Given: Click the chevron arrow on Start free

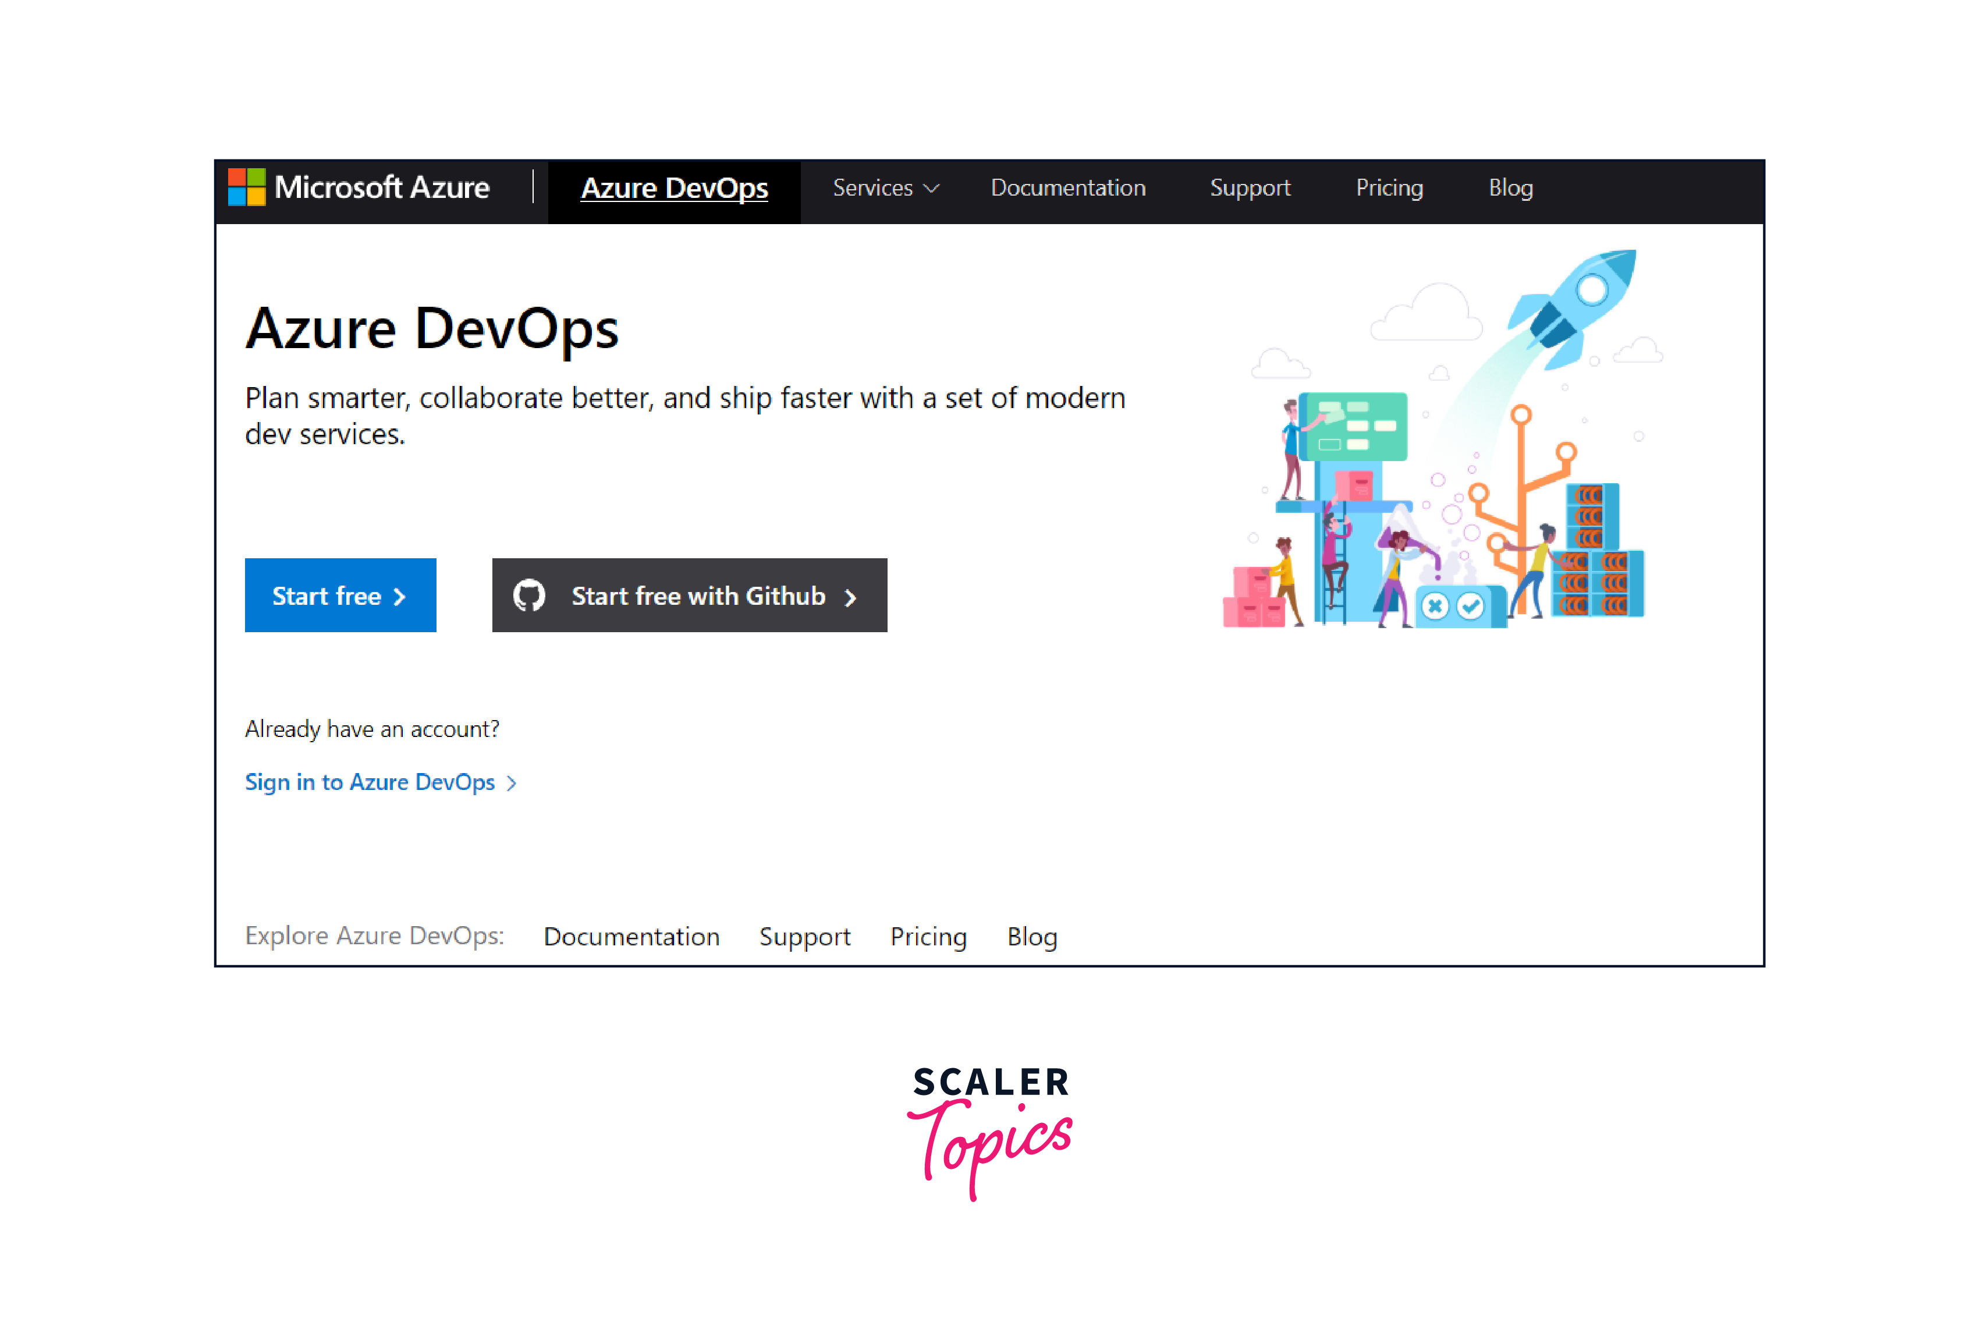Looking at the screenshot, I should pos(399,597).
